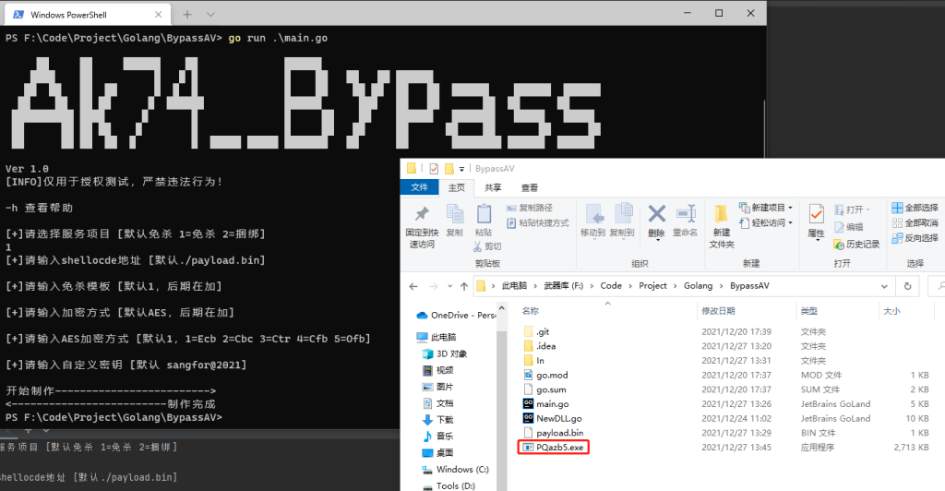Open recent locations dropdown beside nav arrows
This screenshot has width=945, height=491.
449,286
